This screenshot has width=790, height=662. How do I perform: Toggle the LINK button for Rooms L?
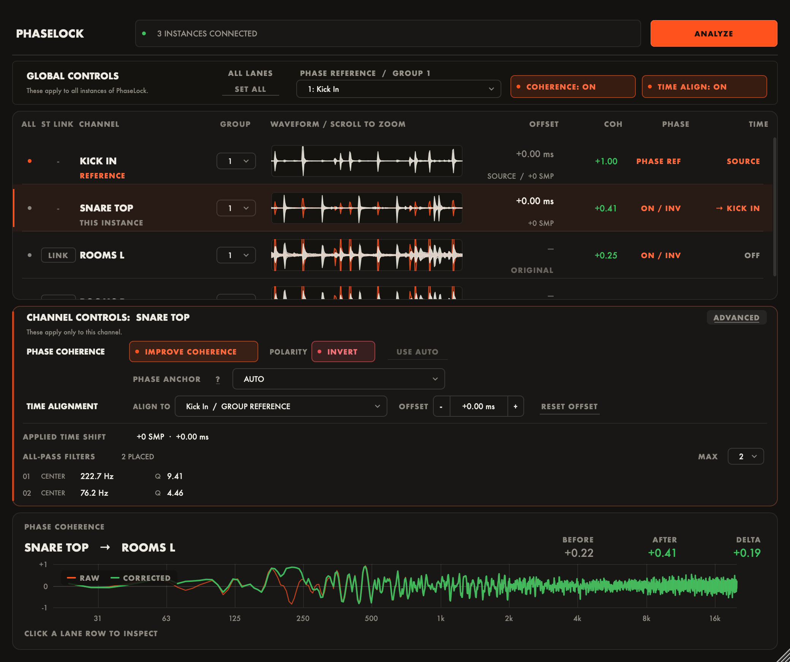coord(58,255)
